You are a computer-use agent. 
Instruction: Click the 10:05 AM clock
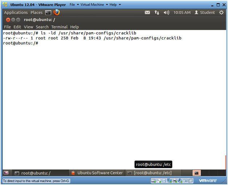[182, 12]
